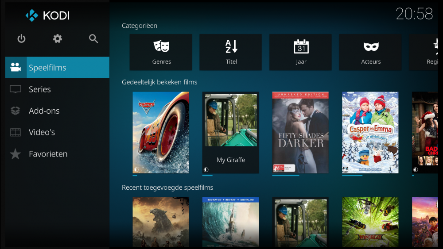Image resolution: width=443 pixels, height=249 pixels.
Task: Sort by Titel category tile
Action: pyautogui.click(x=231, y=52)
